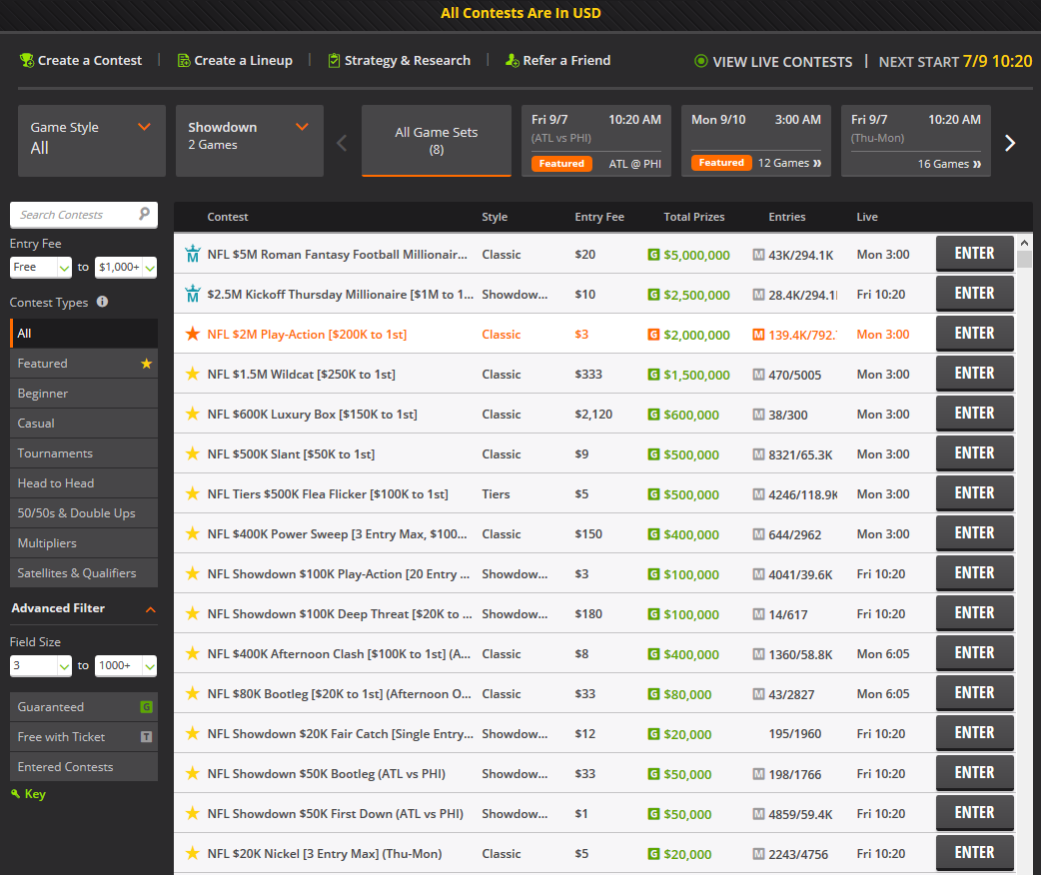Screen dimensions: 1041x875
Task: Sort contests by Entry Fee column
Action: click(x=598, y=217)
